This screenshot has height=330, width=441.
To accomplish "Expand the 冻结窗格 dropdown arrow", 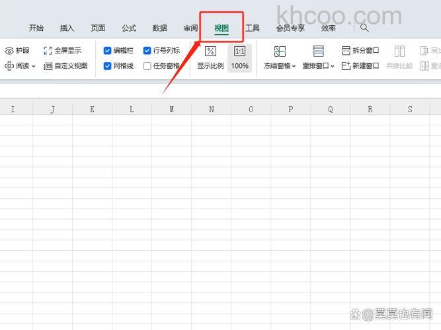I will coord(294,66).
